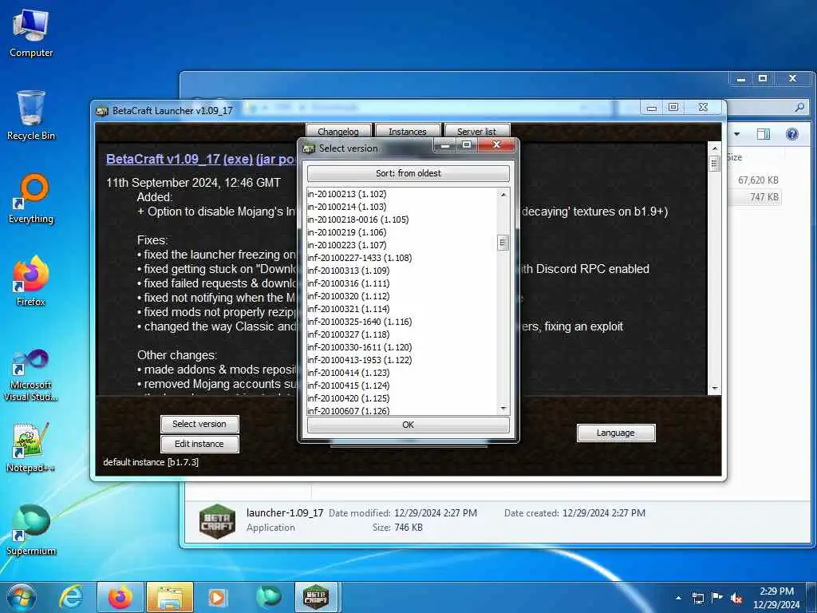Image resolution: width=817 pixels, height=613 pixels.
Task: Close the Select version dialog
Action: click(x=496, y=144)
